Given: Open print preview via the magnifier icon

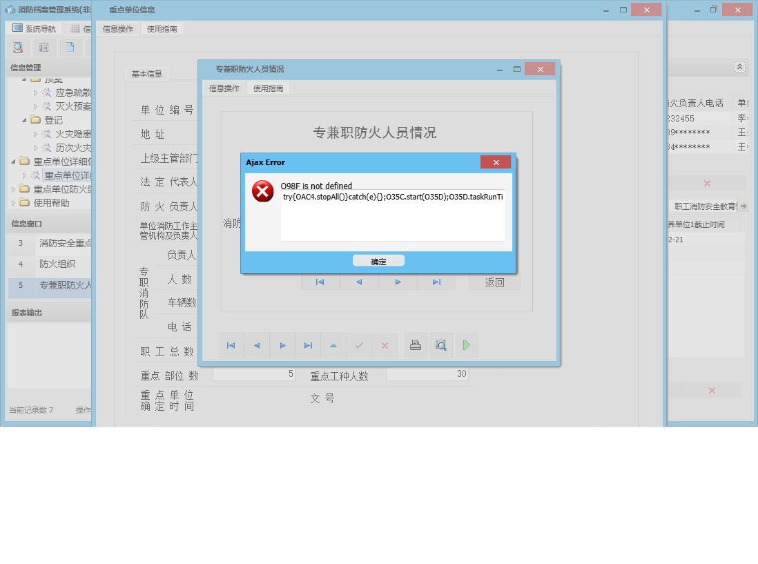Looking at the screenshot, I should pyautogui.click(x=441, y=345).
